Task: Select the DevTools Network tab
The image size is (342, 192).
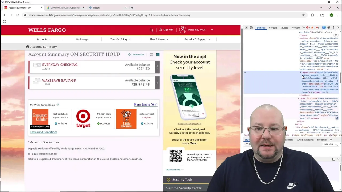Action: [296, 27]
